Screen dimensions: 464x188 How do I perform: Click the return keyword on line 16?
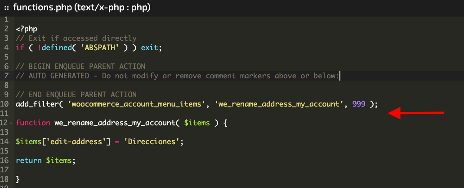coord(29,161)
